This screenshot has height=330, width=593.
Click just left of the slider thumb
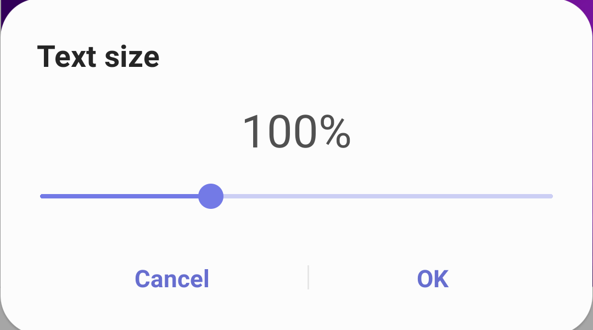point(187,196)
